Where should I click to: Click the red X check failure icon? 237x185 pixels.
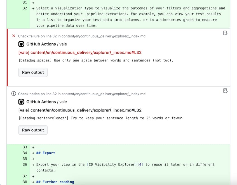[x=14, y=36]
